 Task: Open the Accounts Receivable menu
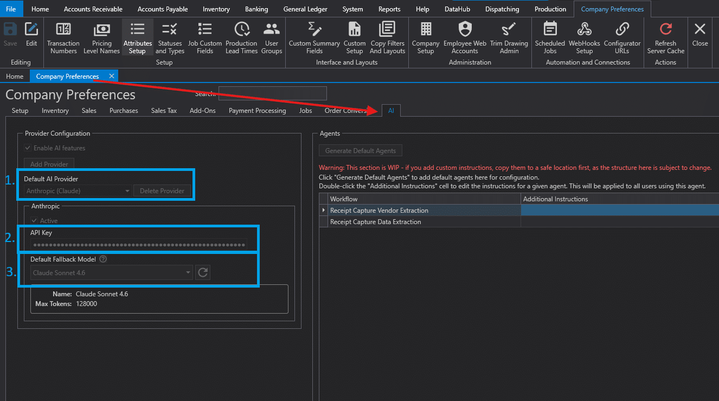click(x=93, y=9)
